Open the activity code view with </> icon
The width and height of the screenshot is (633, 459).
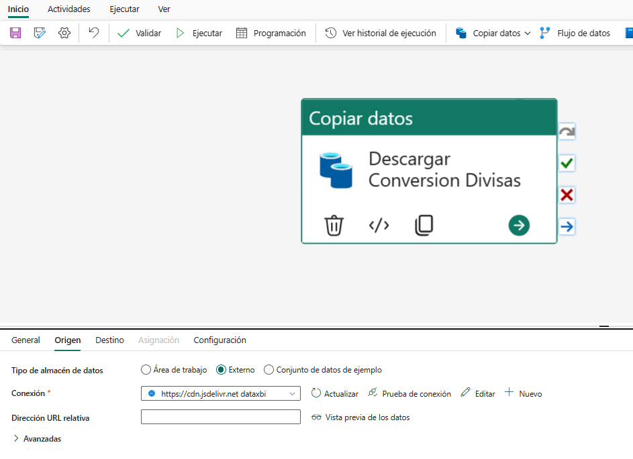tap(378, 226)
